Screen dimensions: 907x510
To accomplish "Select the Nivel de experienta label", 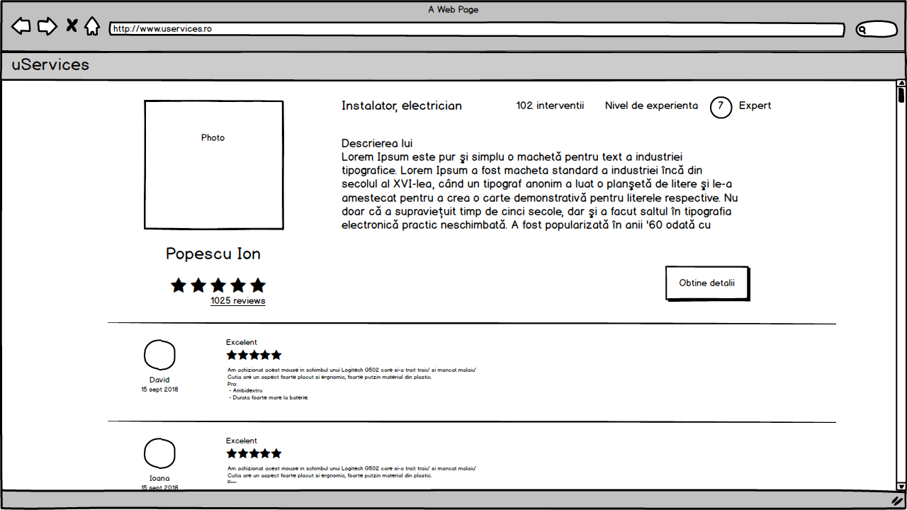I will tap(651, 106).
